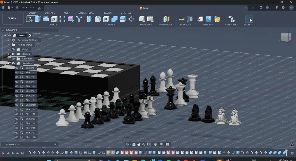Image resolution: width=296 pixels, height=161 pixels.
Task: Activate the Create Form tool
Action: click(x=71, y=18)
